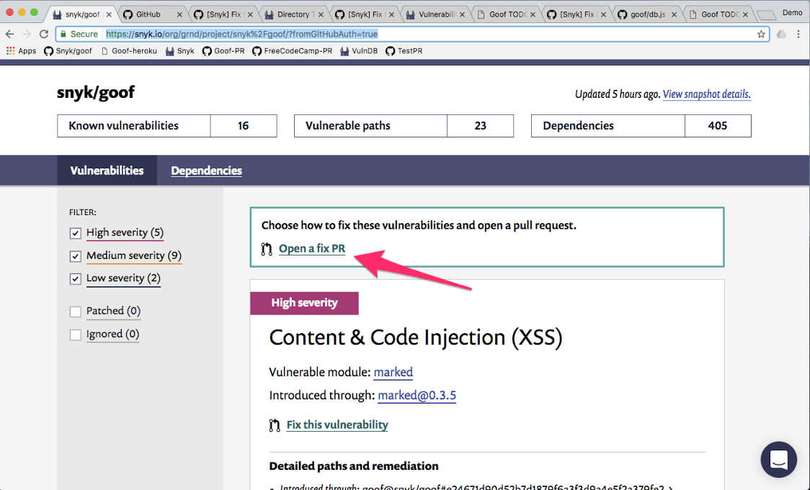810x490 pixels.
Task: Open the FreeCodeCamp-PR bookmark
Action: point(292,51)
